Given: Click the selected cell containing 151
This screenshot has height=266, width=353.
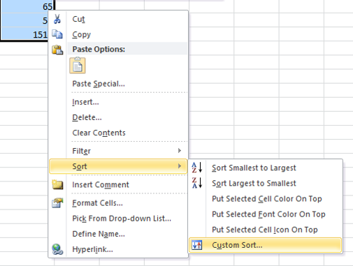Looking at the screenshot, I should (24, 34).
